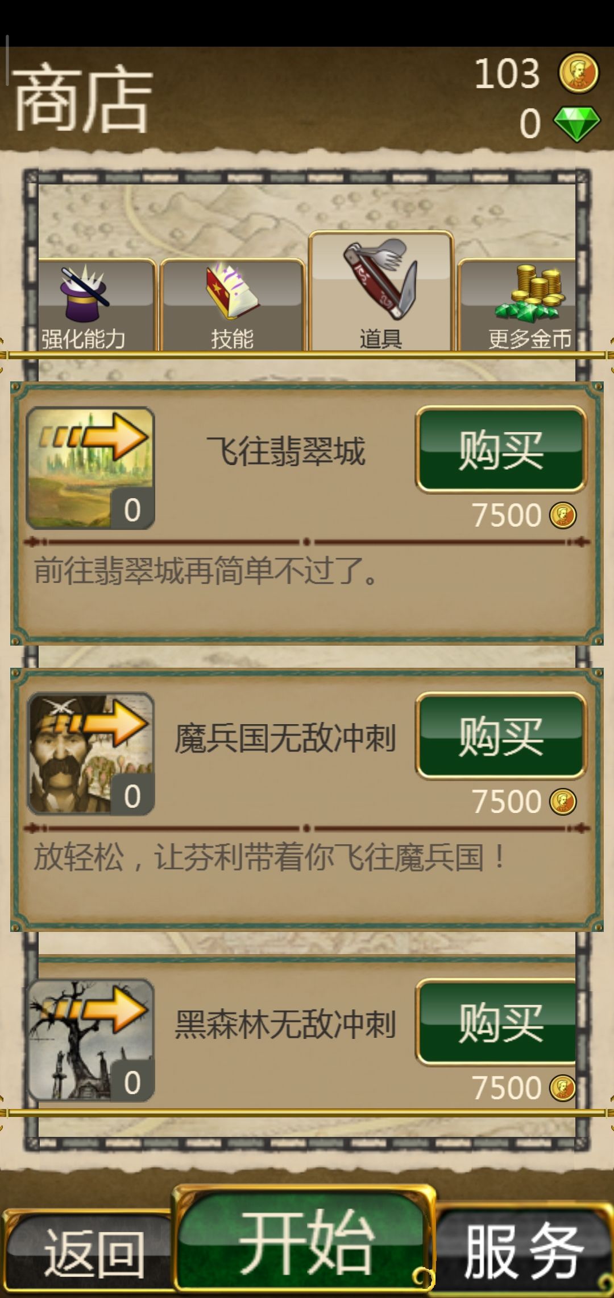Screen dimensions: 614x1298
Task: Select the 道具 pocket knife tab
Action: click(380, 291)
